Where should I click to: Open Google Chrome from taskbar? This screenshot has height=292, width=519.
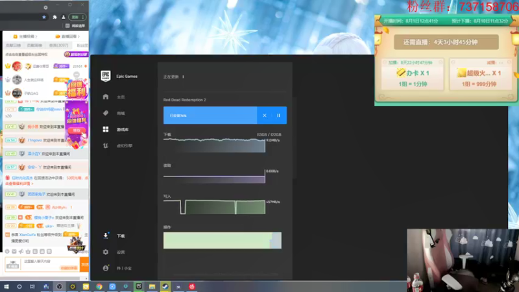pos(99,286)
